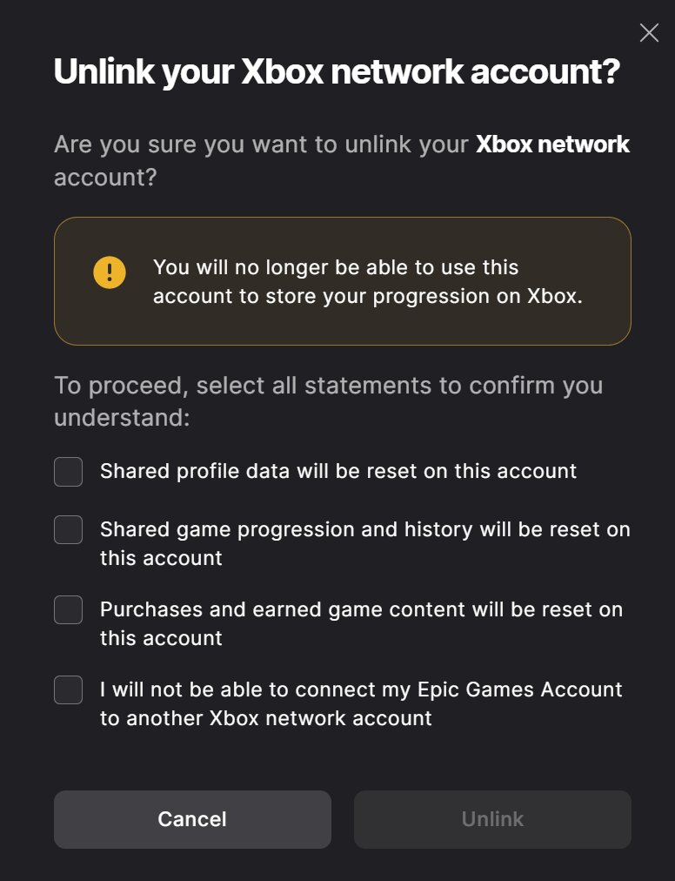The width and height of the screenshot is (675, 881).
Task: Tick the shared game progression and history checkbox
Action: point(69,529)
